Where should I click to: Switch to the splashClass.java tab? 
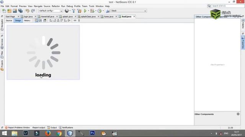(88, 17)
